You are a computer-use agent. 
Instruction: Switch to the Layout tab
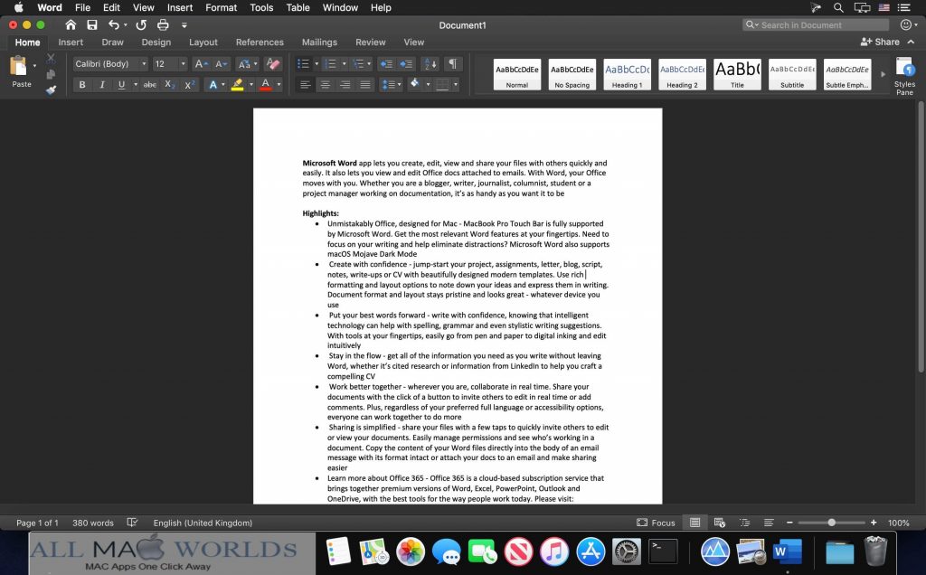(203, 42)
